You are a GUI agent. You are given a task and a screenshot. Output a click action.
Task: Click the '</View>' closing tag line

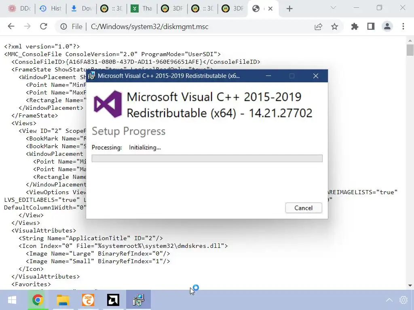tap(31, 216)
